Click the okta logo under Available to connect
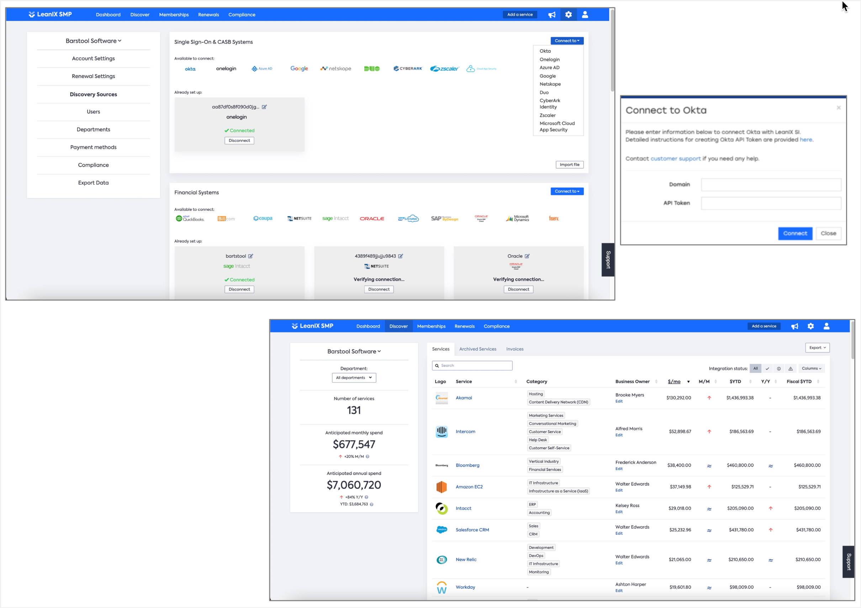Viewport: 861px width, 608px height. click(190, 69)
